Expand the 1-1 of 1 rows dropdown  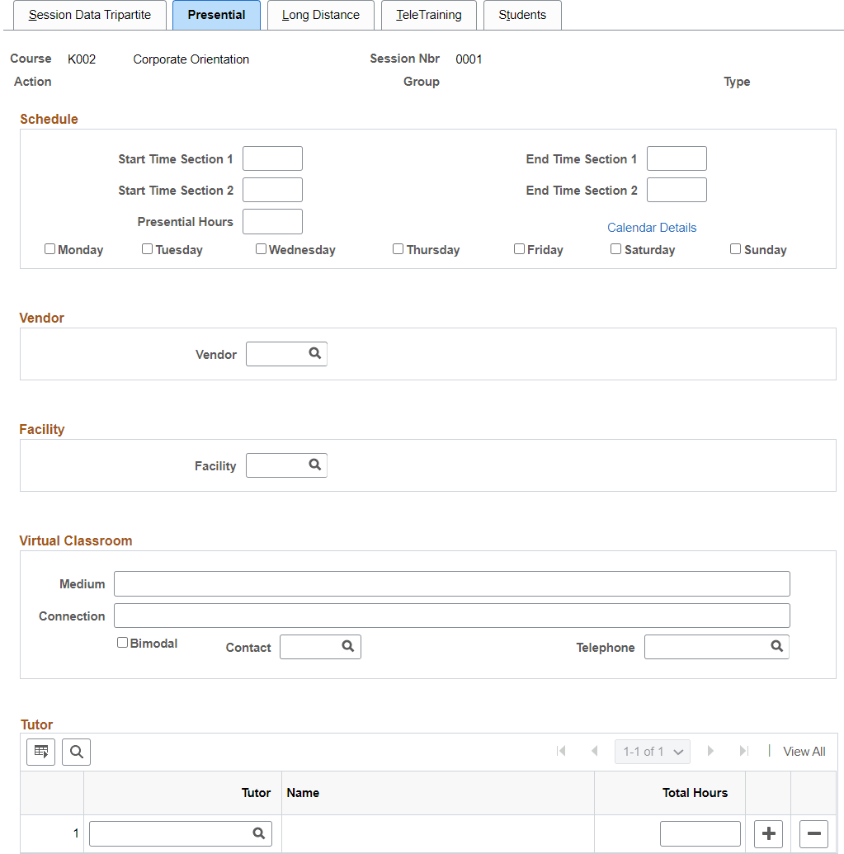pos(653,752)
